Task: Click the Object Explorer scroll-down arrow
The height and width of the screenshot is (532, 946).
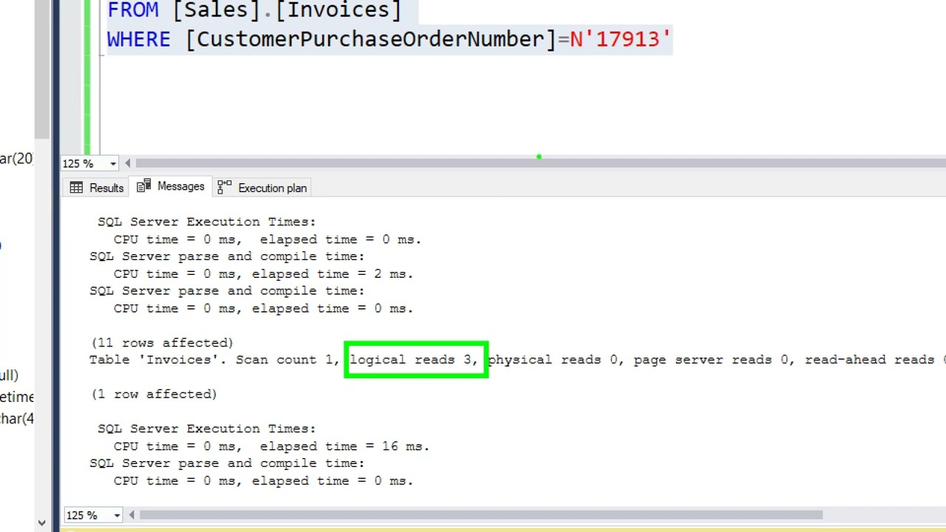Action: tap(41, 523)
